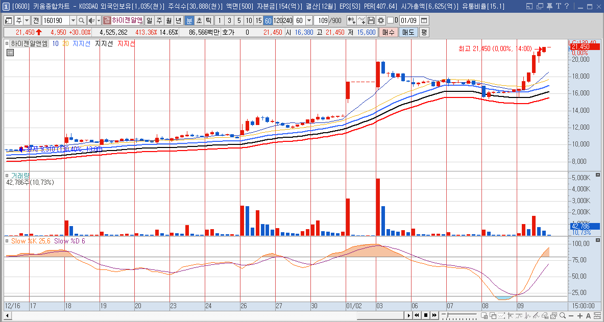This screenshot has width=604, height=322.
Task: Click the stop playback button
Action: [426, 315]
